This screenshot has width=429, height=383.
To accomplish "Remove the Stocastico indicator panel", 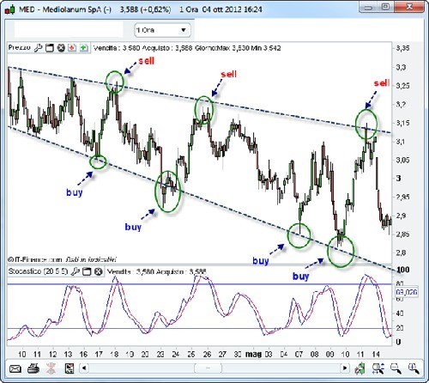I will 98,271.
